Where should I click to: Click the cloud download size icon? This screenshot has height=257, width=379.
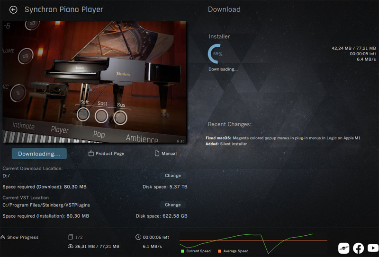[70, 247]
